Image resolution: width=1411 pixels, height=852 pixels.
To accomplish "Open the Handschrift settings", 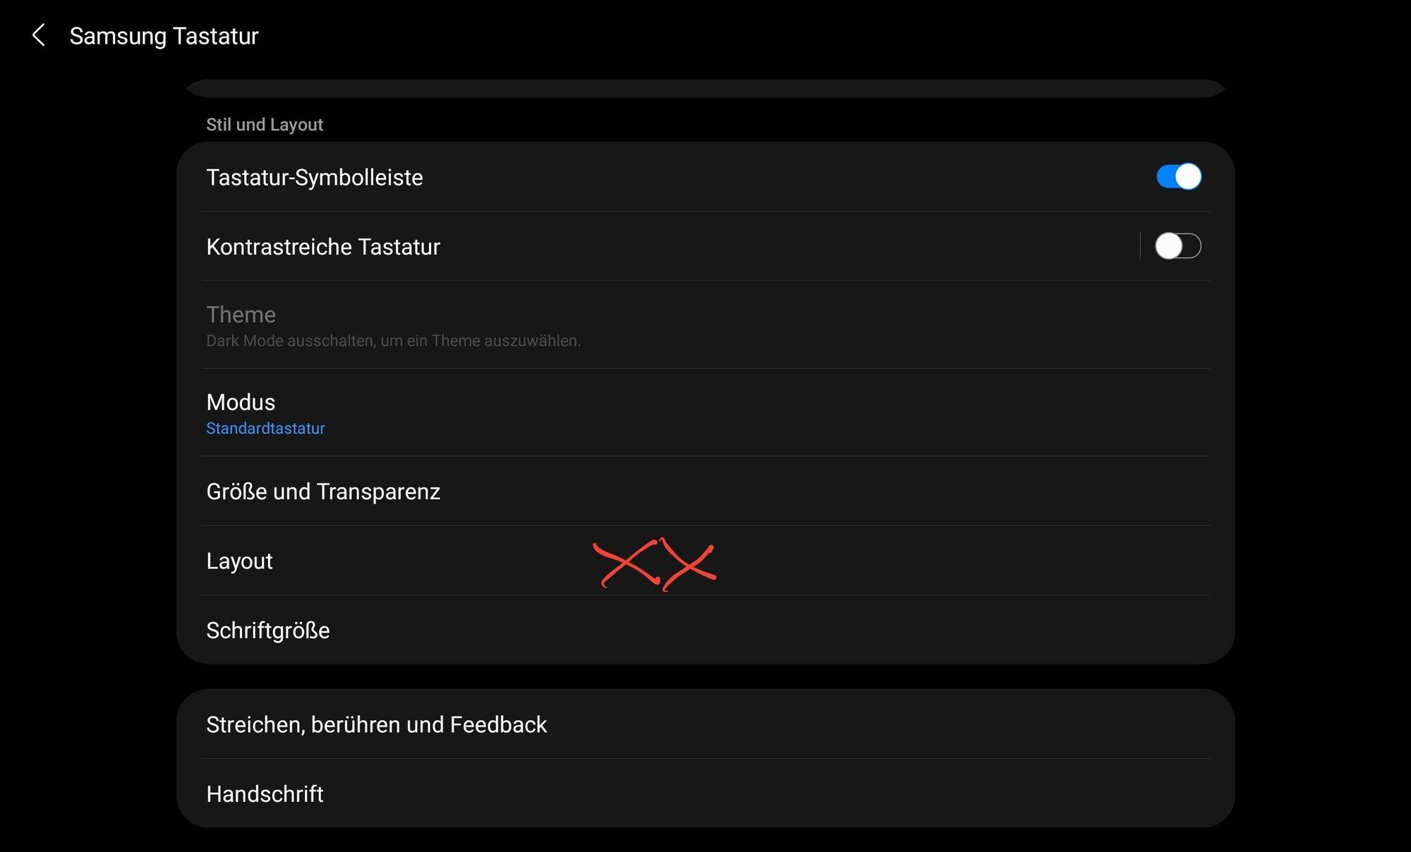I will point(705,793).
